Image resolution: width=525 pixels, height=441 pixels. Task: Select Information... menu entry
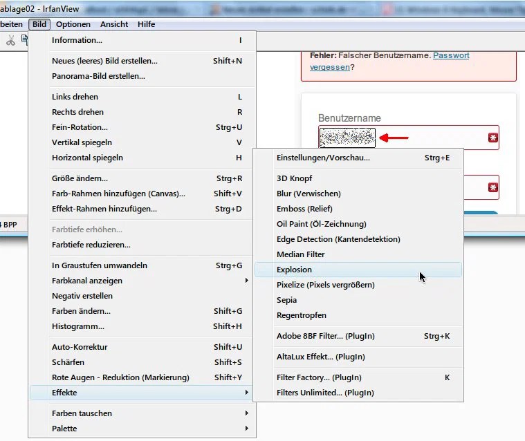(x=142, y=40)
